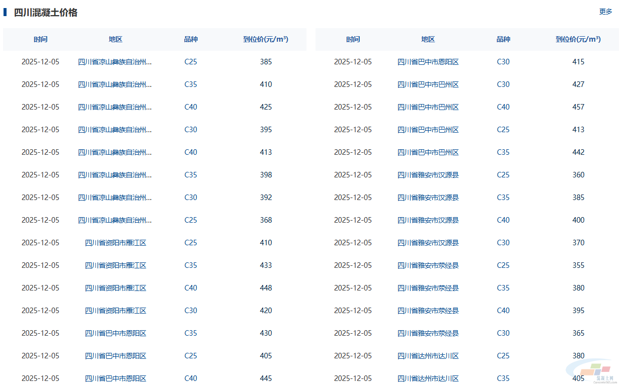Select the 凉山彝族自治州 region priced 392
The image size is (622, 389).
(x=115, y=198)
